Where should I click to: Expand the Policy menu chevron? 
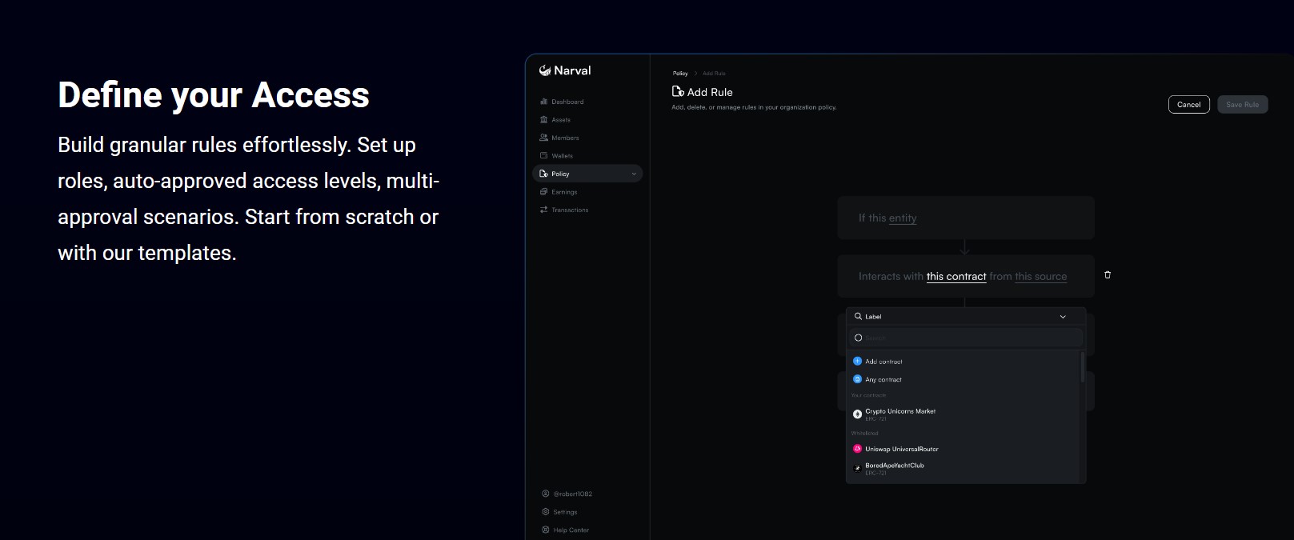634,174
